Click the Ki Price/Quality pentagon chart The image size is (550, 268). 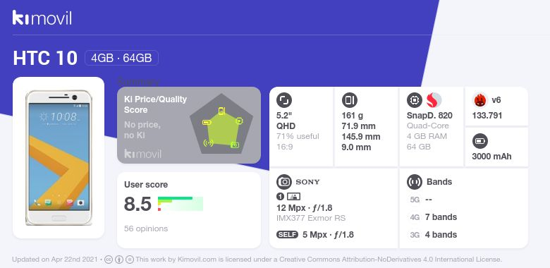coord(221,123)
